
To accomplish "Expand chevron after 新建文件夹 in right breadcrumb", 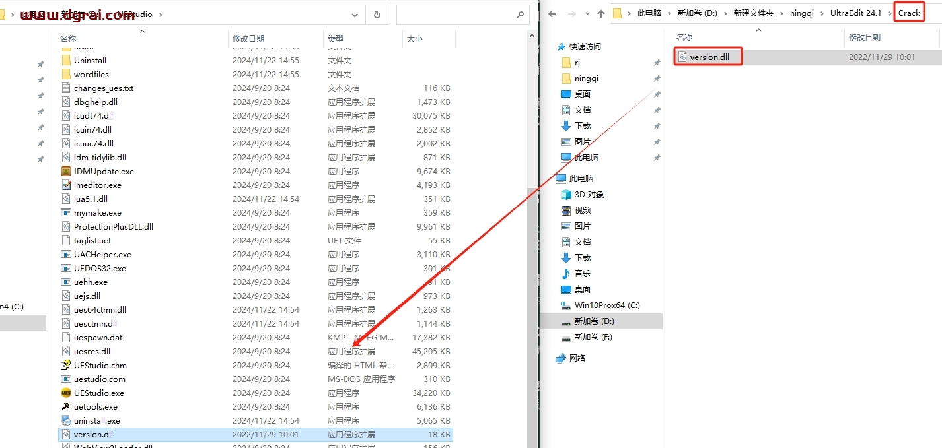I will [783, 13].
